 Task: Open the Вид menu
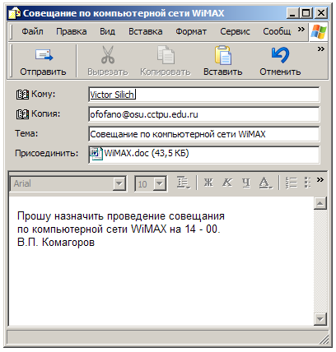click(107, 31)
